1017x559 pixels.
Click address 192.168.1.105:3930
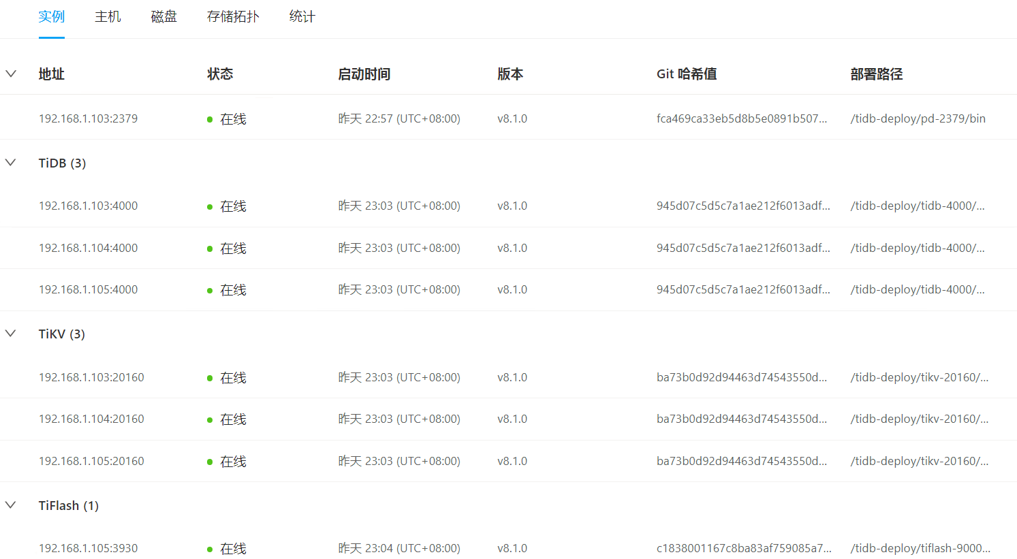tap(88, 548)
